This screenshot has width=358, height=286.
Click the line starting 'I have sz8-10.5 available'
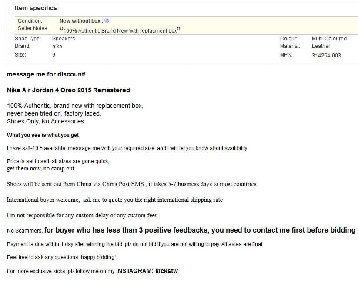pos(127,148)
